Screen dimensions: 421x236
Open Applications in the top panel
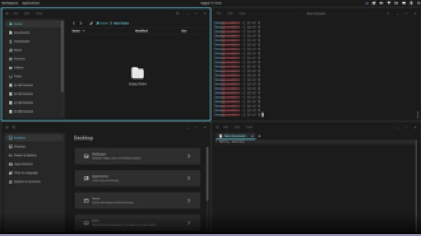31,3
